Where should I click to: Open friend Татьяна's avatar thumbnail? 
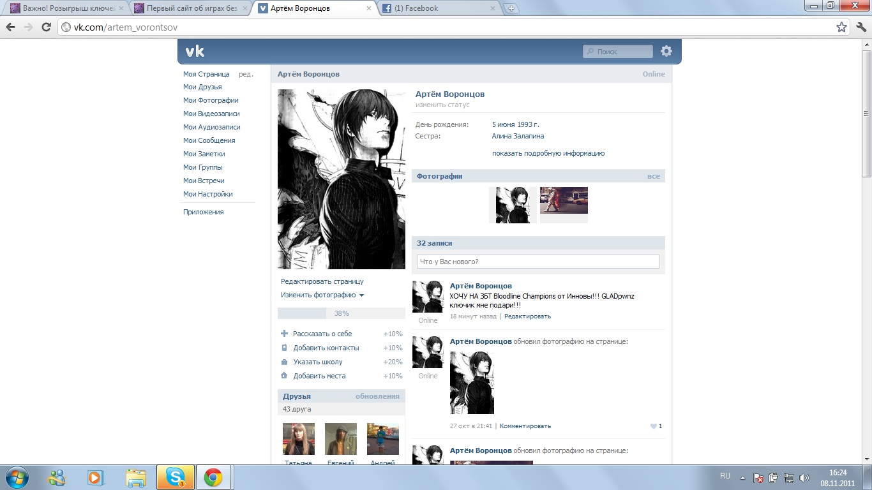(299, 439)
